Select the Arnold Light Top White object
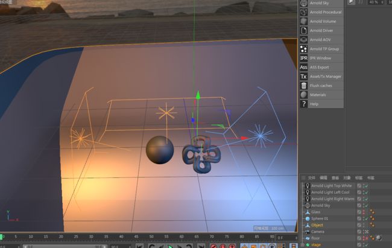 (x=331, y=186)
